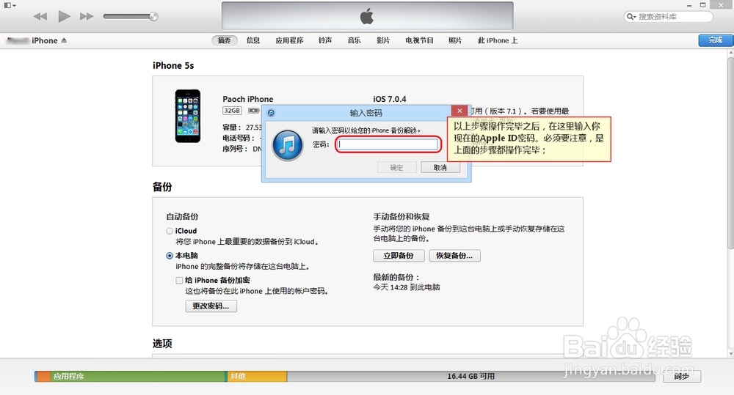This screenshot has width=734, height=395.
Task: Click the '今天 14:28 到此电脑' backup time text
Action: click(x=407, y=287)
